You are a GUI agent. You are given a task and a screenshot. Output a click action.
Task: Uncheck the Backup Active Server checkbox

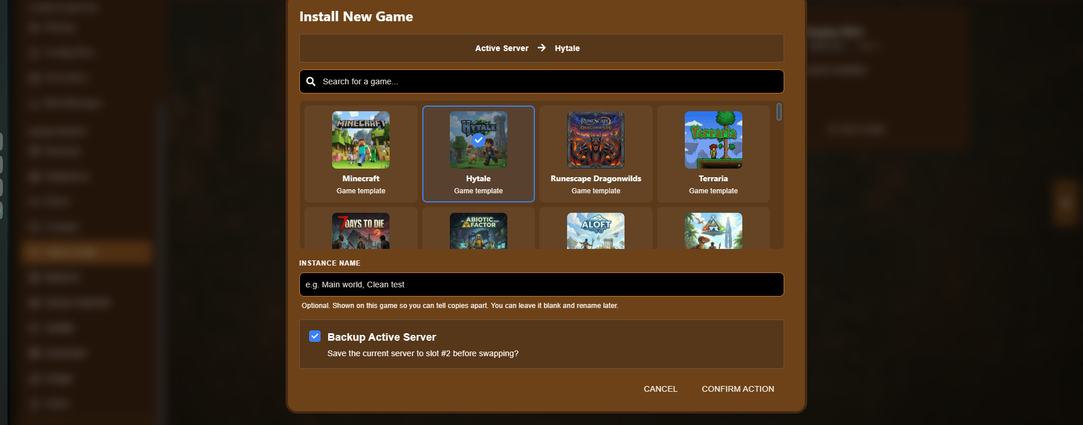point(315,336)
